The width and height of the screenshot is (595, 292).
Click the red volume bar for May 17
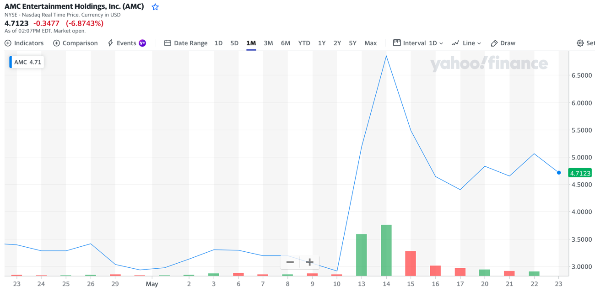[460, 272]
